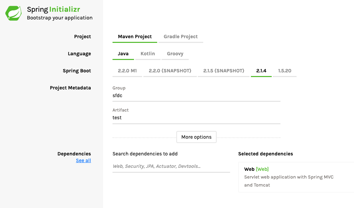Viewport: 354px width, 208px height.
Task: Click the Spring leaf logo icon
Action: [13, 13]
